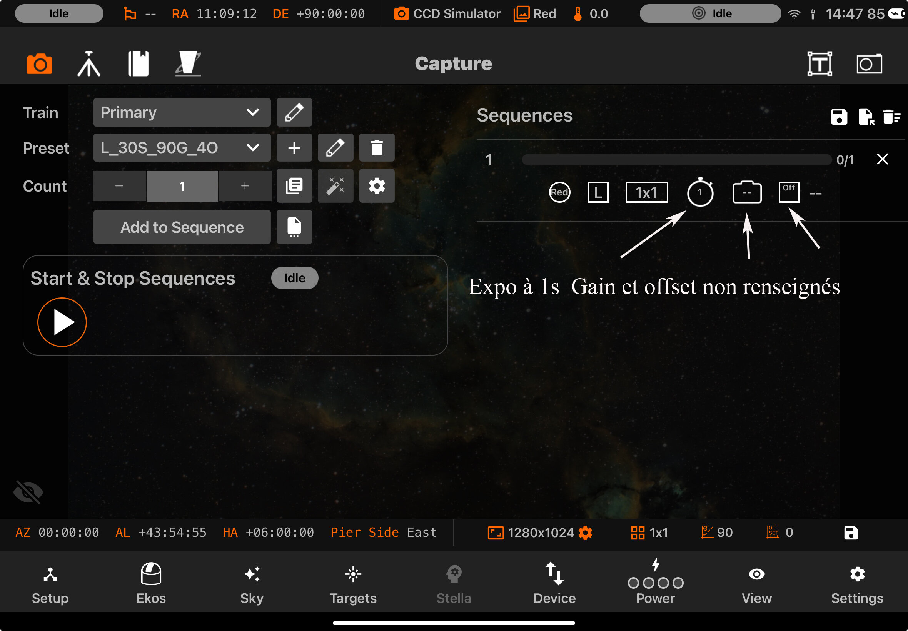
Task: Delete the L_30S_90G_4O preset with trash icon
Action: click(377, 148)
